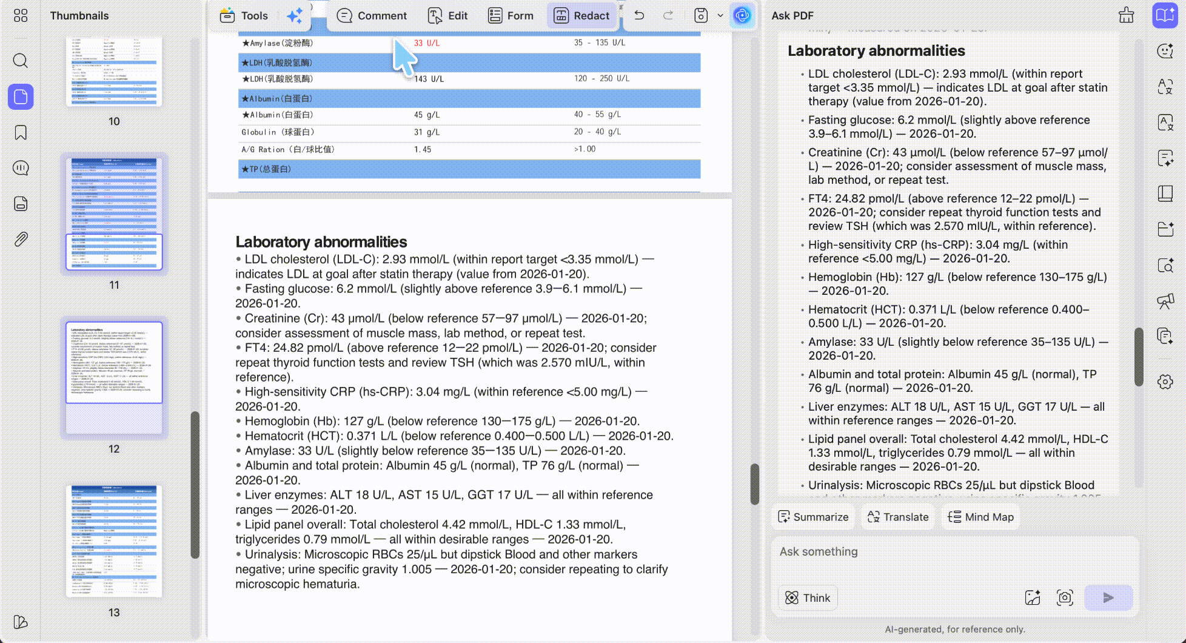This screenshot has width=1186, height=643.
Task: Open the comments list bubble icon
Action: [21, 168]
